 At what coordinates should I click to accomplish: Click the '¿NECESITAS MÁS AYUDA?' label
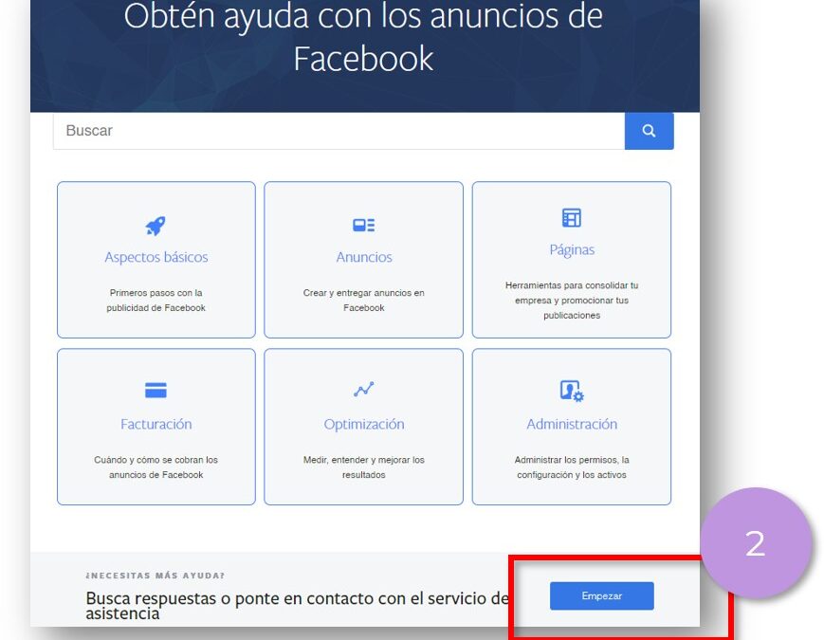[x=155, y=576]
